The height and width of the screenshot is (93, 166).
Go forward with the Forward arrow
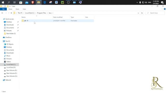(6, 13)
